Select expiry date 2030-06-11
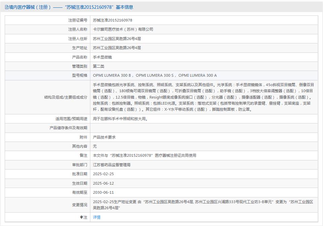This screenshot has width=323, height=226. [103, 192]
